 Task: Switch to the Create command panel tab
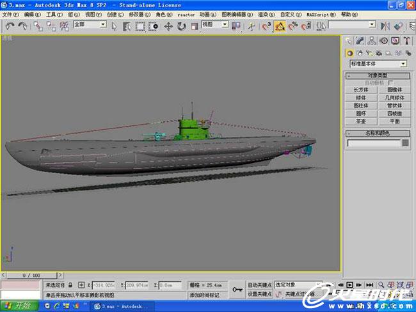coord(348,40)
